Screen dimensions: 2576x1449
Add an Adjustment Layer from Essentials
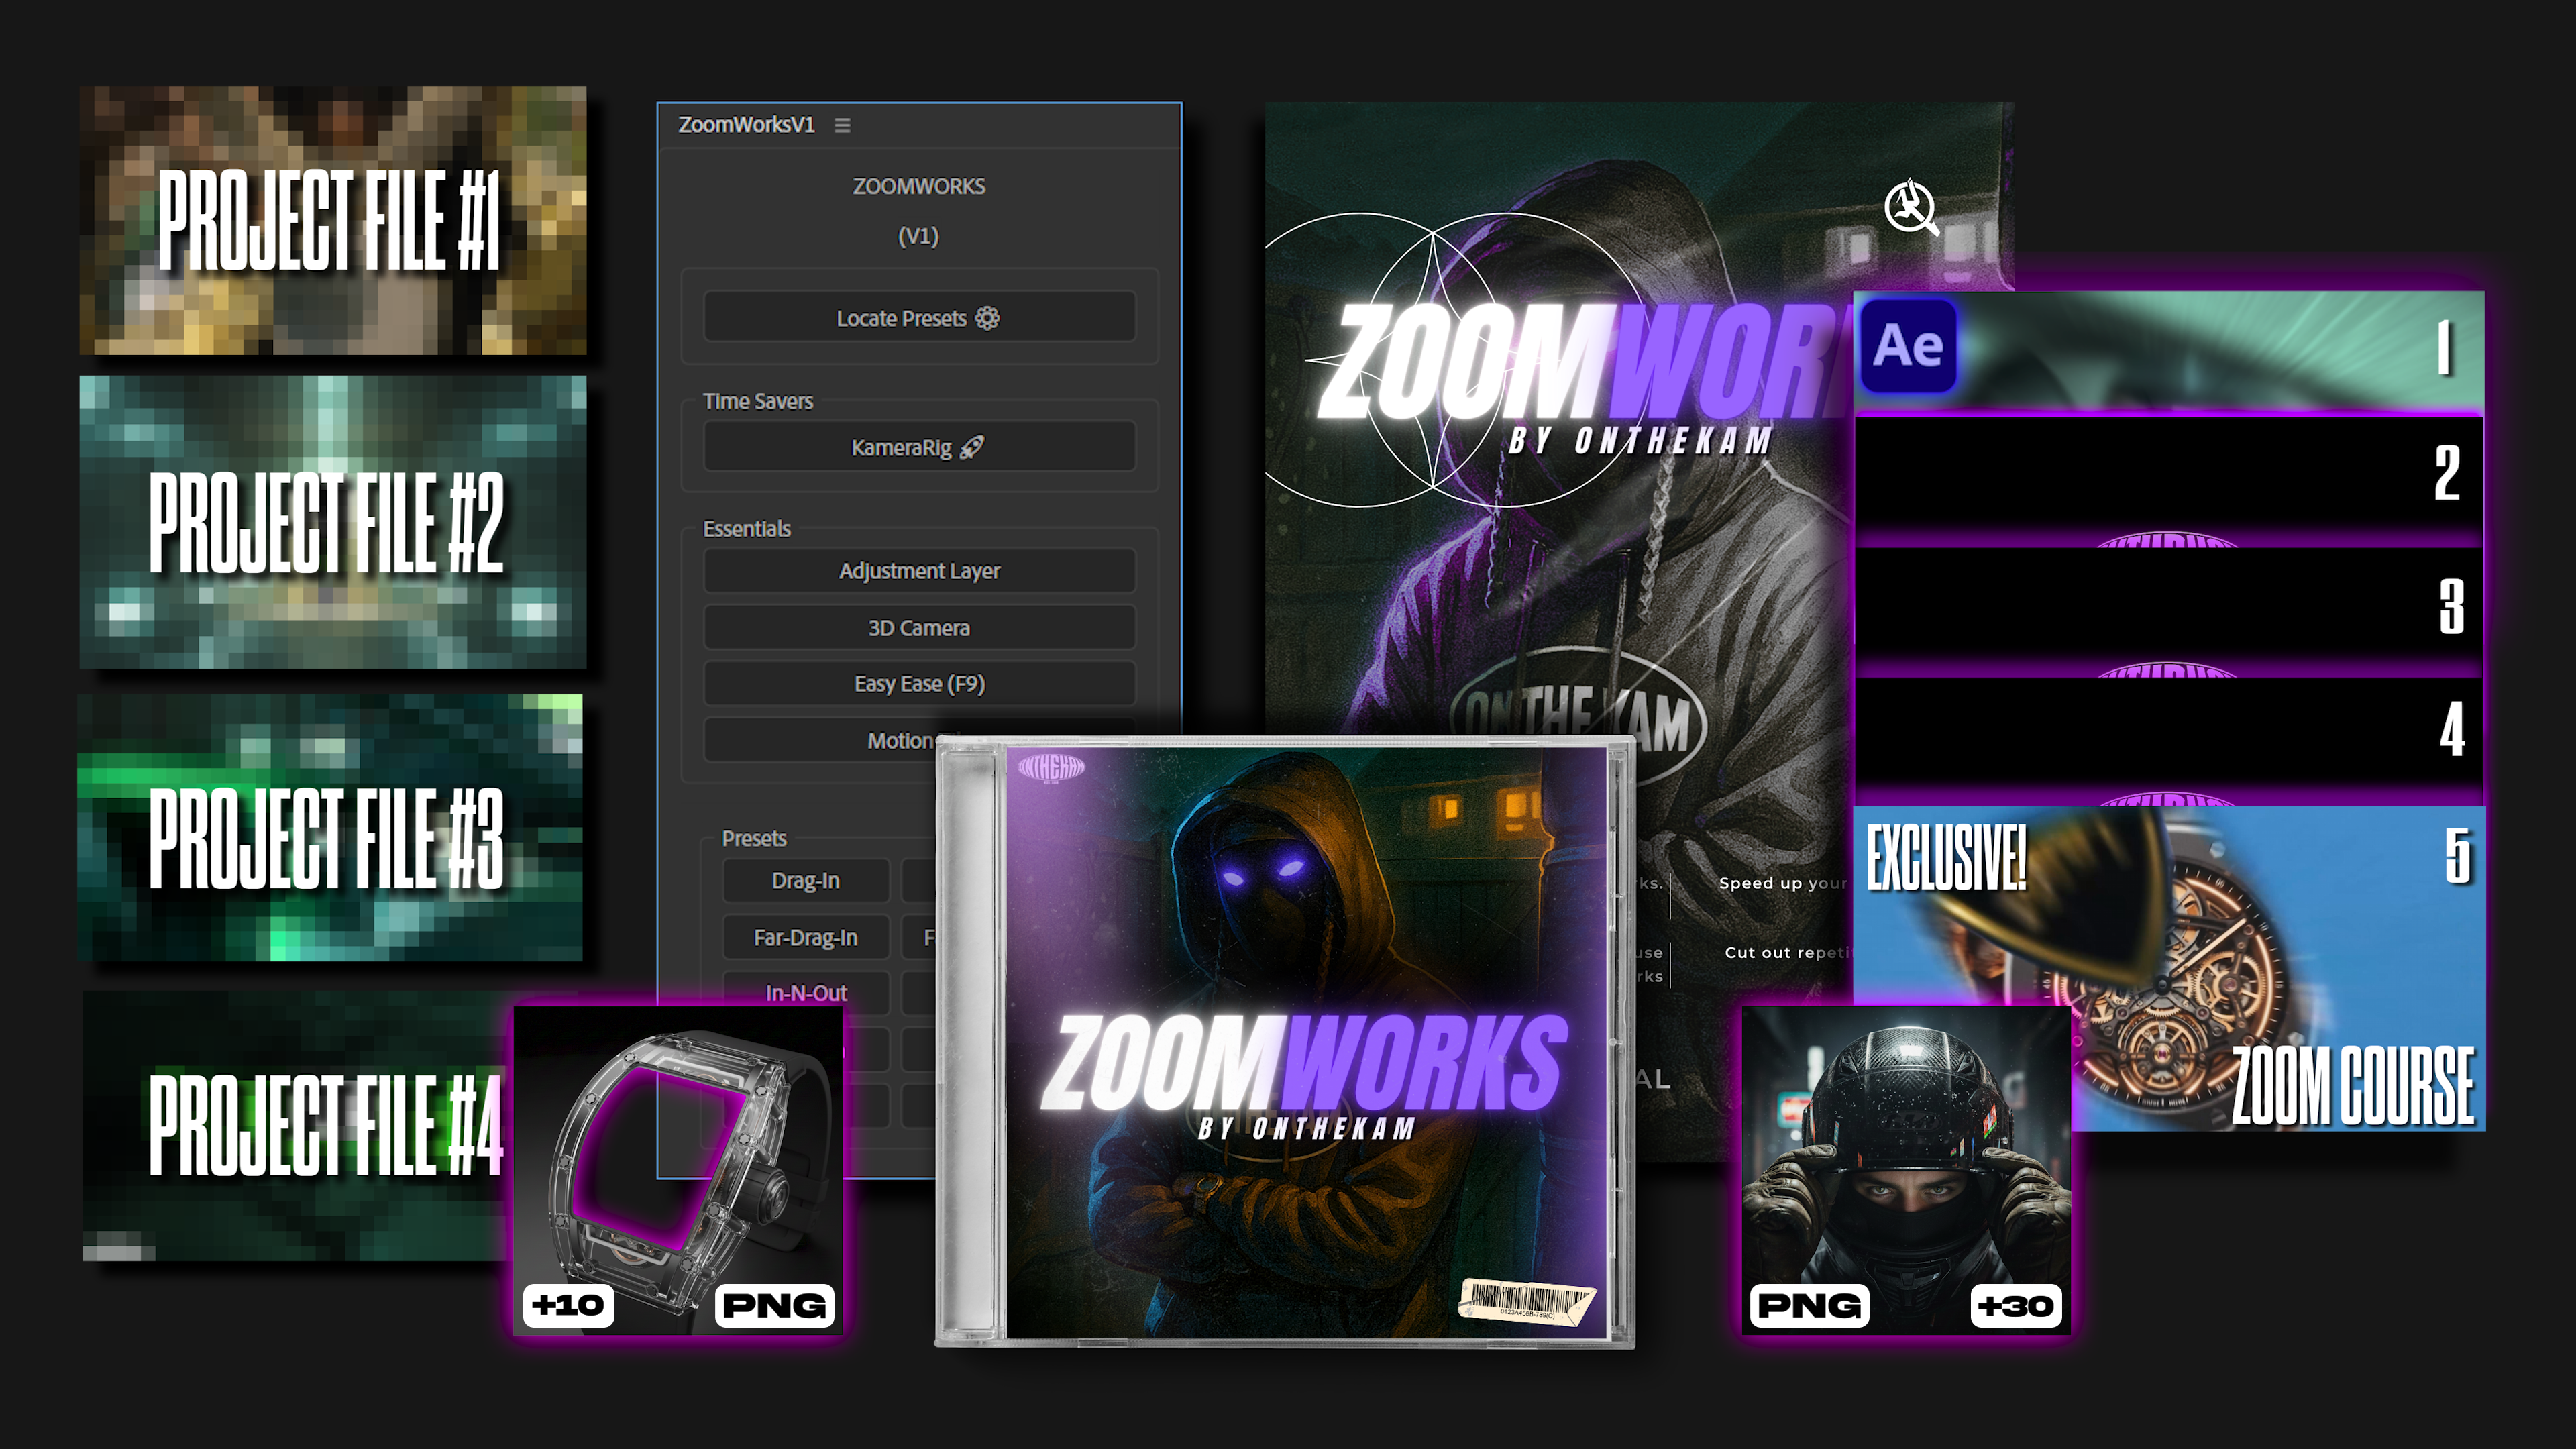919,571
